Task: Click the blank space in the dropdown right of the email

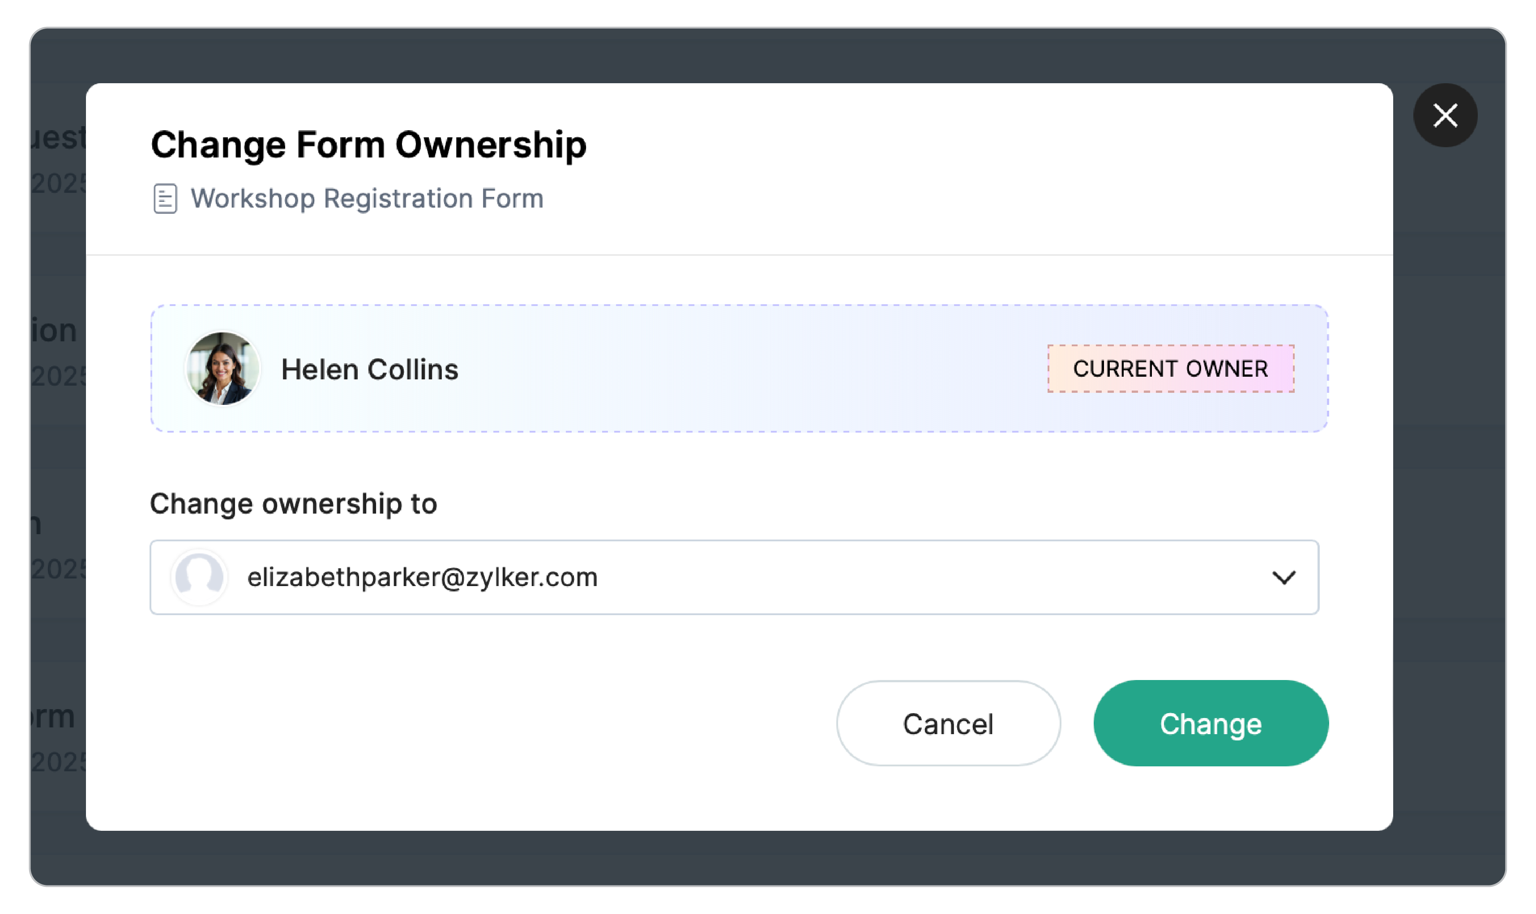Action: pyautogui.click(x=924, y=577)
